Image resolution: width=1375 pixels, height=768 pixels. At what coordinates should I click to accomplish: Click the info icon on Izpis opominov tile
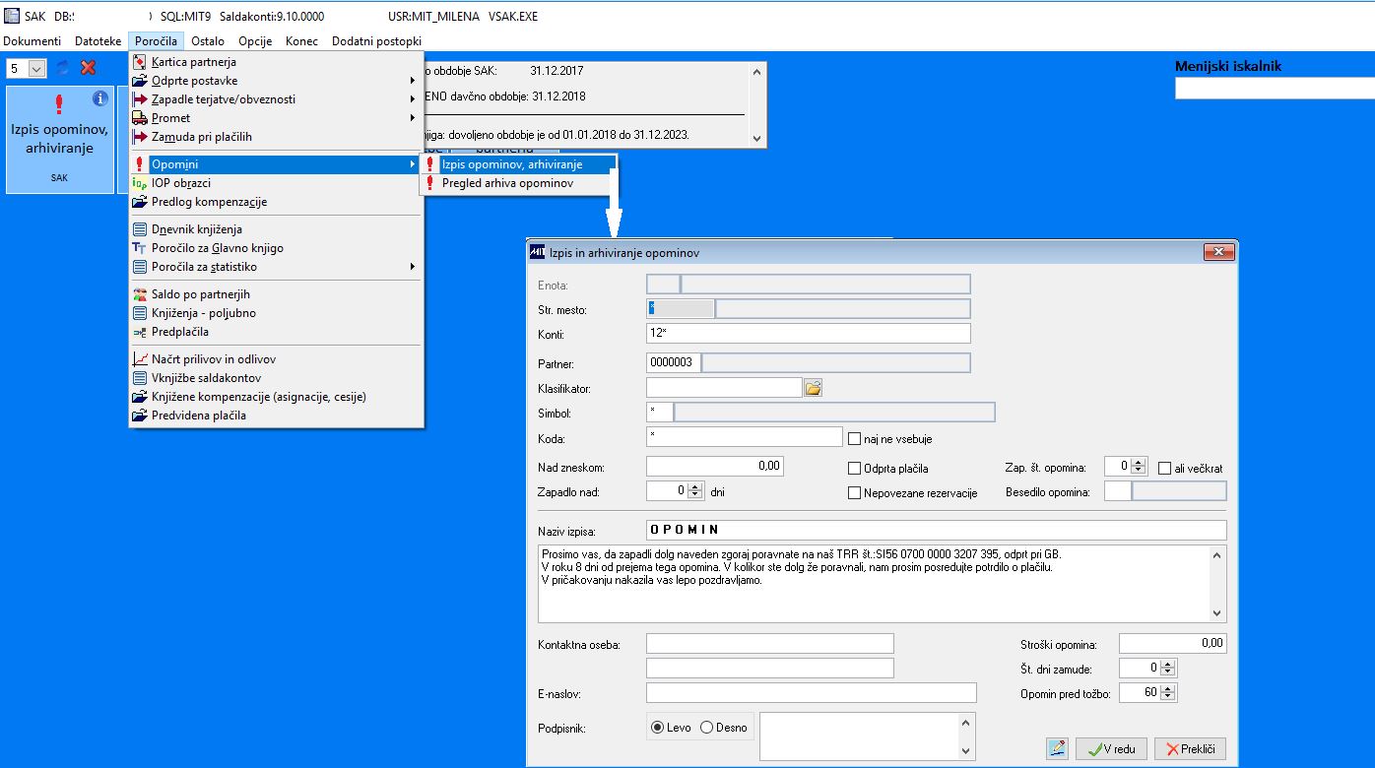click(100, 98)
